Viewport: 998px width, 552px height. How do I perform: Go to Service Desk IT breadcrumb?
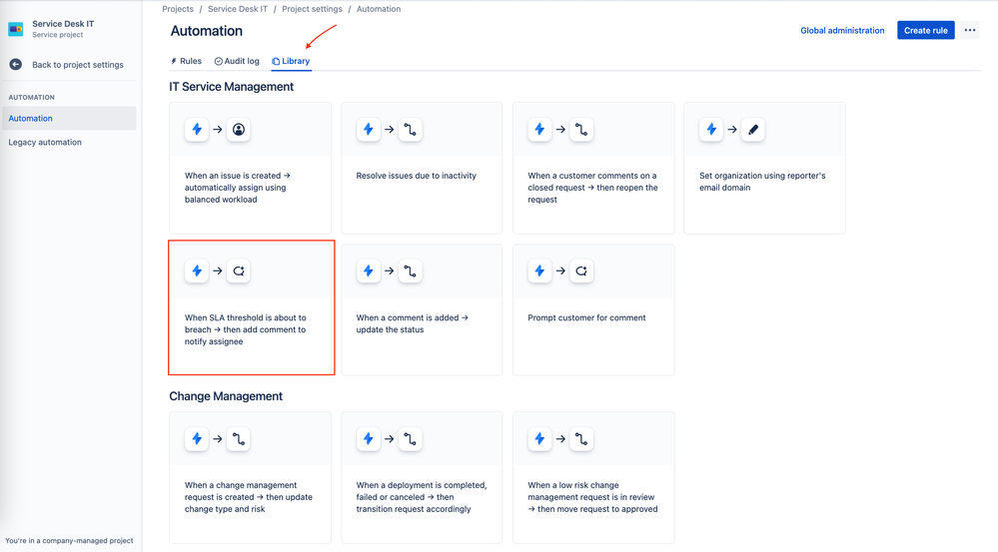click(238, 9)
